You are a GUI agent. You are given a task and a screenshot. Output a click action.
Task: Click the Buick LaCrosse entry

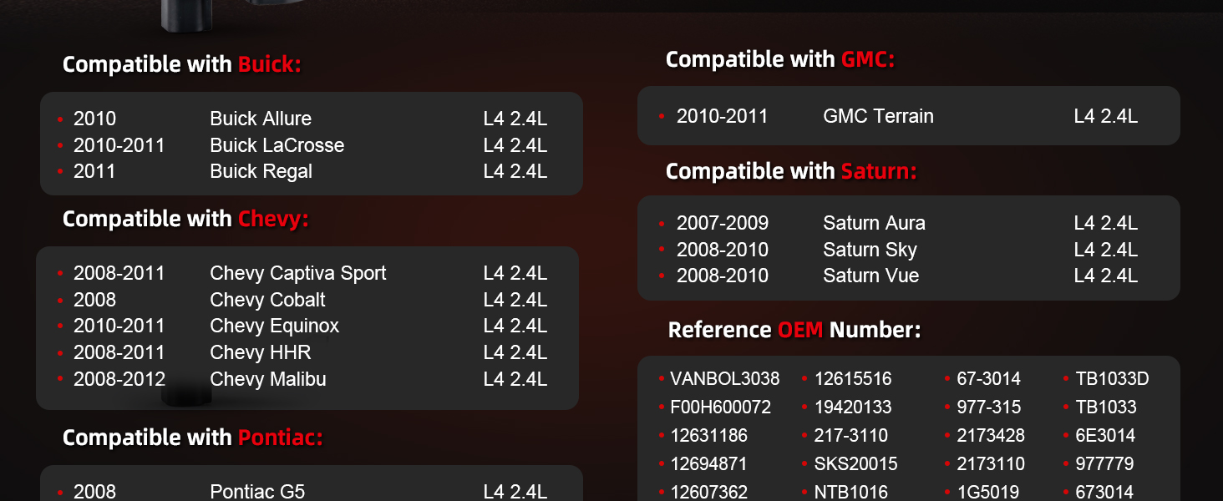pyautogui.click(x=277, y=145)
